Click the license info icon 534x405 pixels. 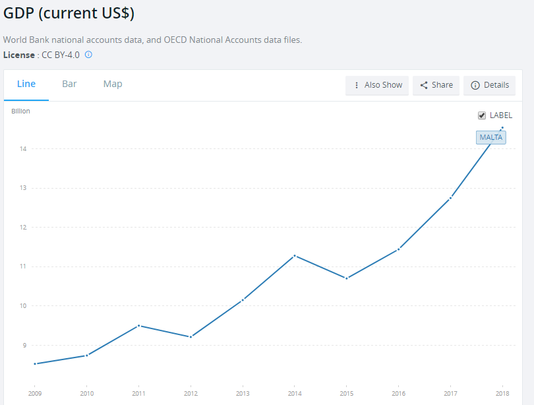coord(88,55)
